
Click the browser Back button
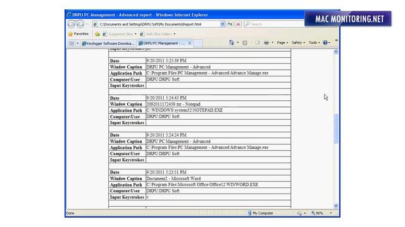point(72,24)
